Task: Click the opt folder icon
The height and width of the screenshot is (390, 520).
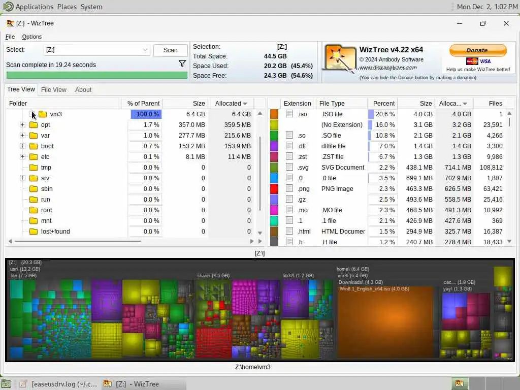Action: tap(33, 125)
